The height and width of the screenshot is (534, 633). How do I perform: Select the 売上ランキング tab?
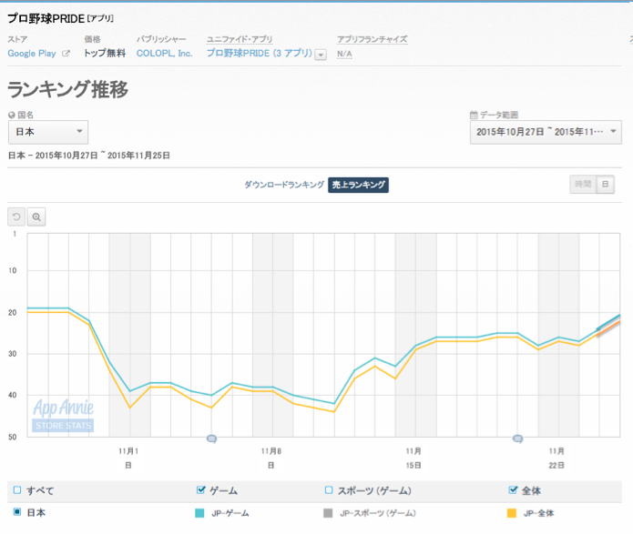(358, 185)
